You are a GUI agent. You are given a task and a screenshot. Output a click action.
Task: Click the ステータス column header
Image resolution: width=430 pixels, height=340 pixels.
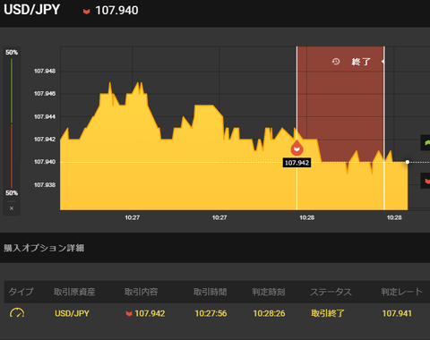(x=331, y=292)
